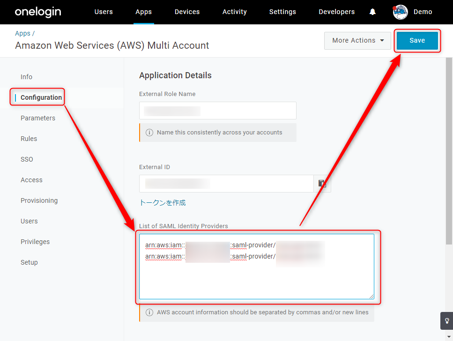Click the info icon beside AWS account hint

pos(149,312)
